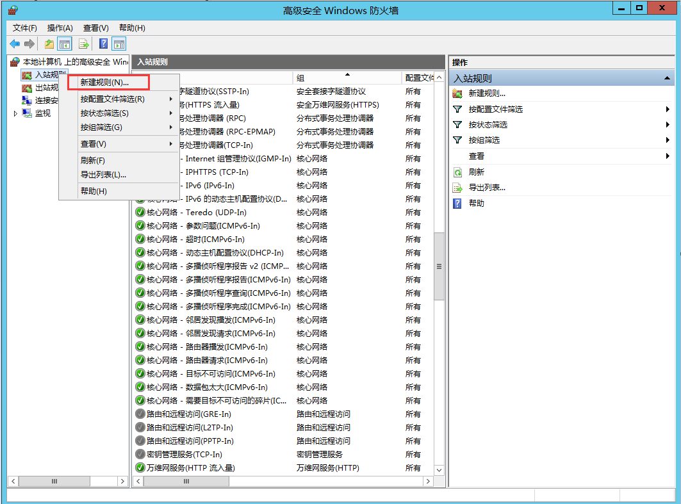This screenshot has width=681, height=504.
Task: Click the new rule icon in Actions pane
Action: [457, 93]
